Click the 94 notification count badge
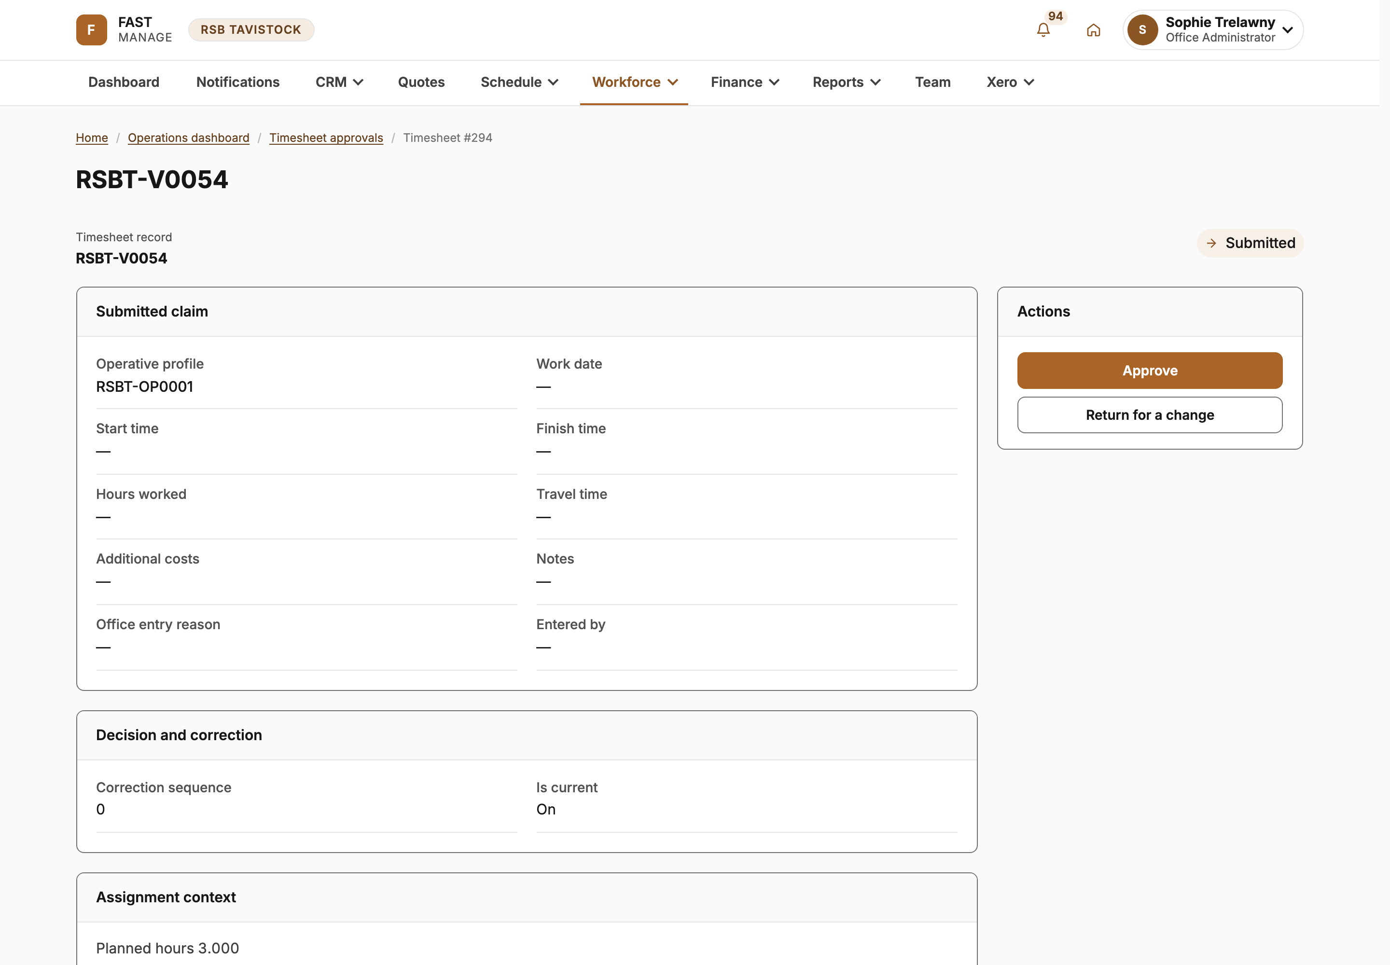Screen dimensions: 1390x965 pos(1056,16)
